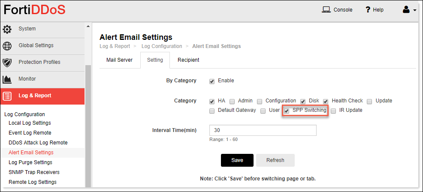Click the 'Range: 1 - 60' hint text
This screenshot has width=423, height=192.
[224, 140]
